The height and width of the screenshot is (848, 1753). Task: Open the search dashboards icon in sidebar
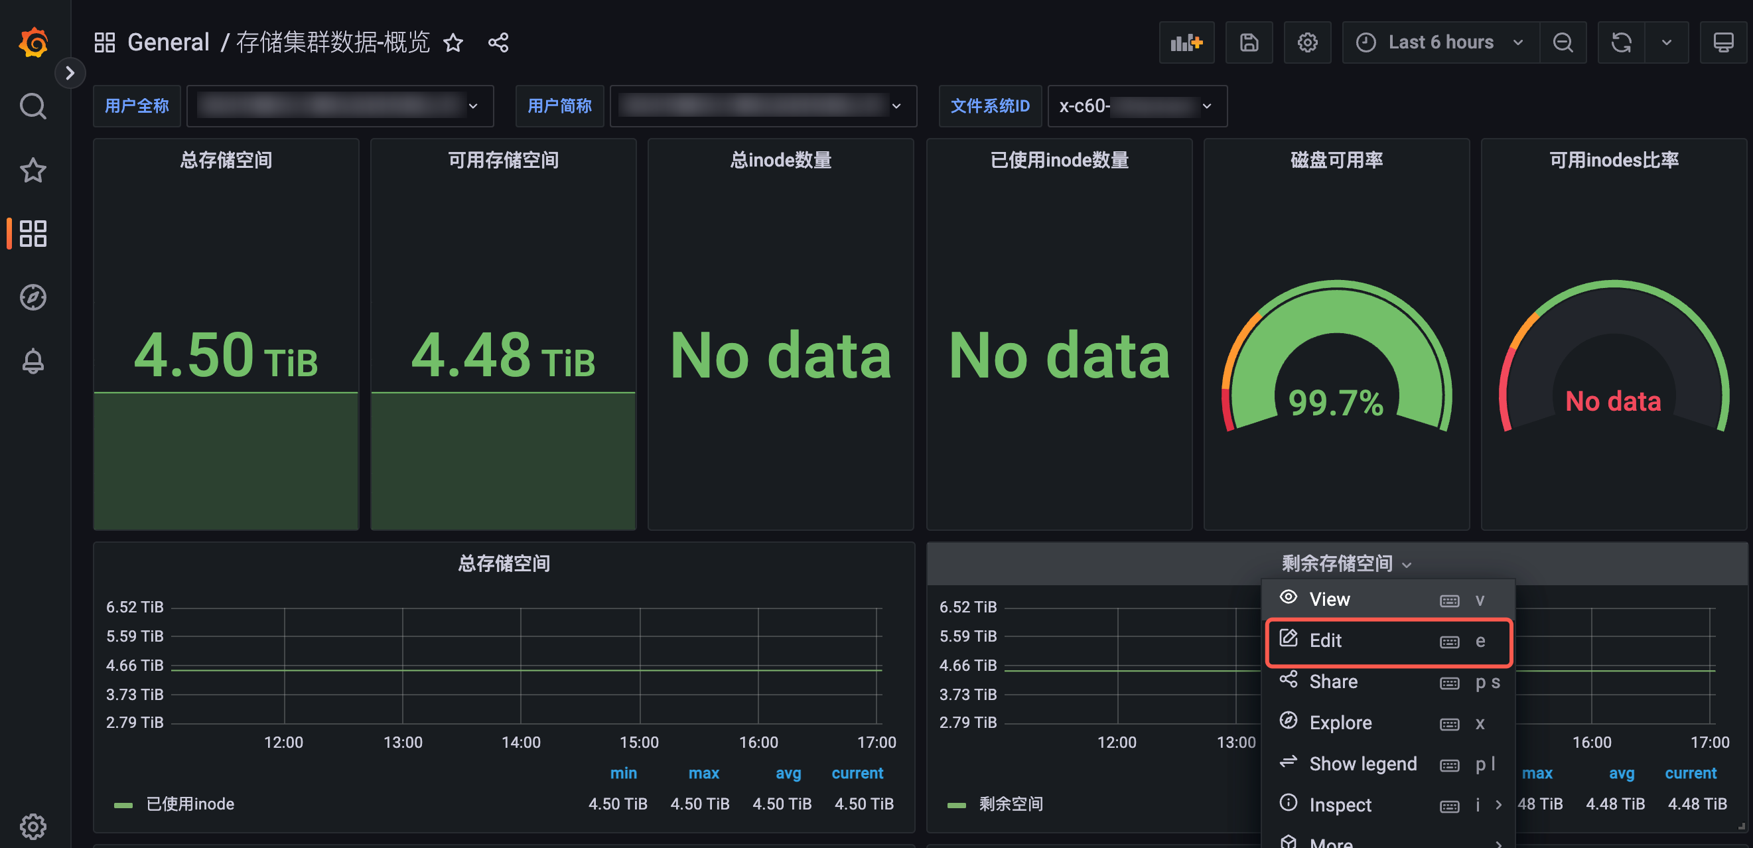(x=33, y=106)
